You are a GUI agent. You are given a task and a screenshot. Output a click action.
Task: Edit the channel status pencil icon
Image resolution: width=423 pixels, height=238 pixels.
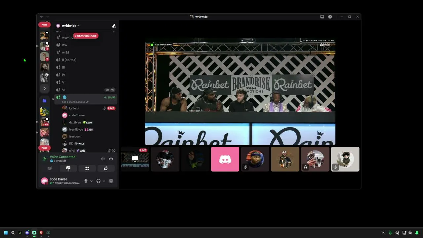(x=88, y=102)
